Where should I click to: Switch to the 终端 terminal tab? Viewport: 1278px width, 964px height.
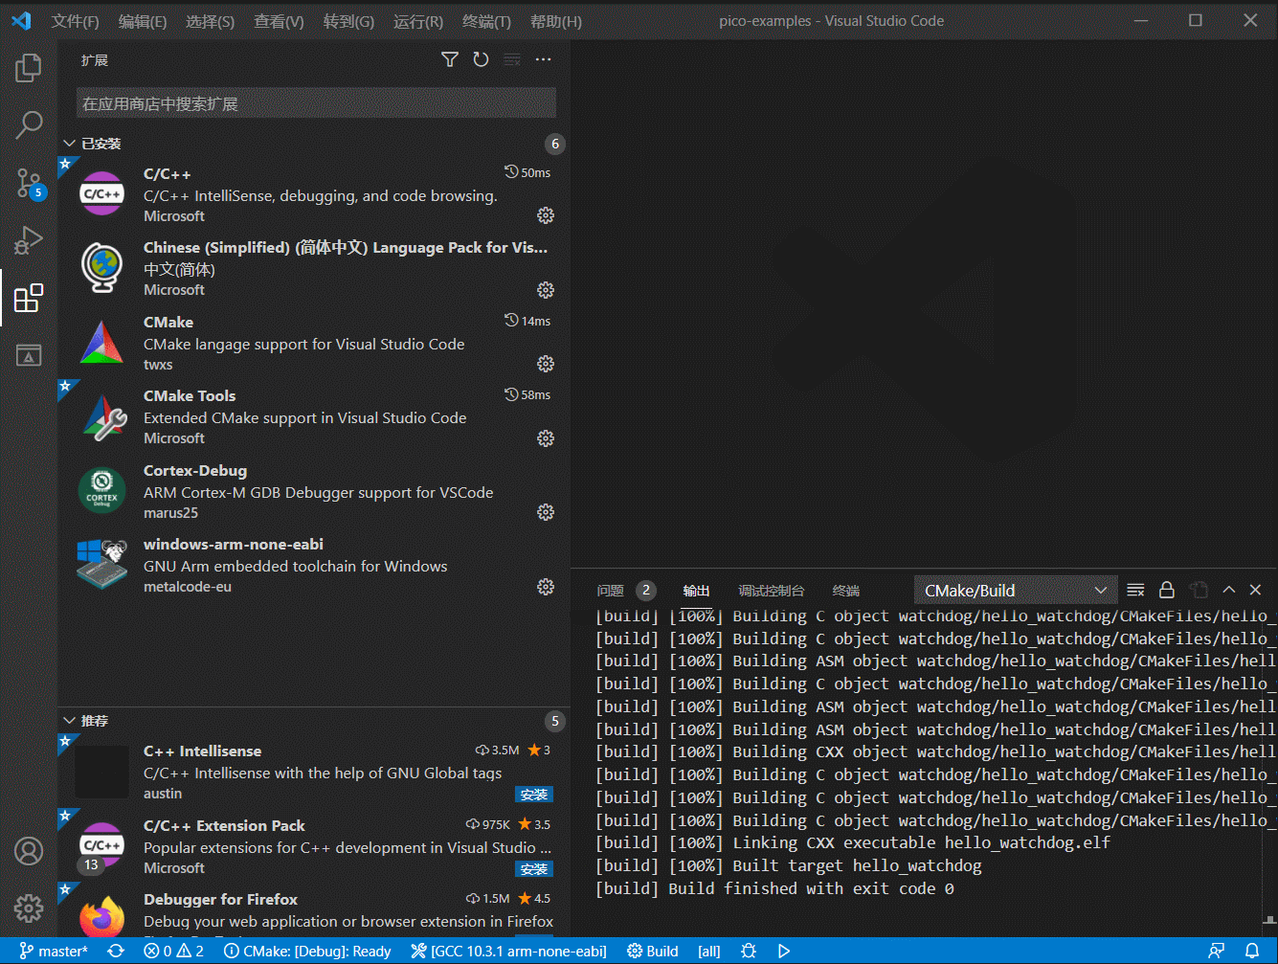tap(846, 591)
